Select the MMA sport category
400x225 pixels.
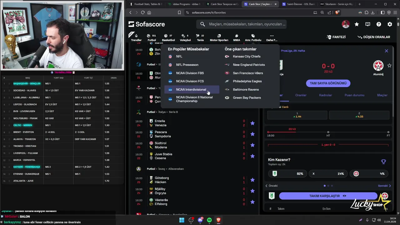(237, 37)
